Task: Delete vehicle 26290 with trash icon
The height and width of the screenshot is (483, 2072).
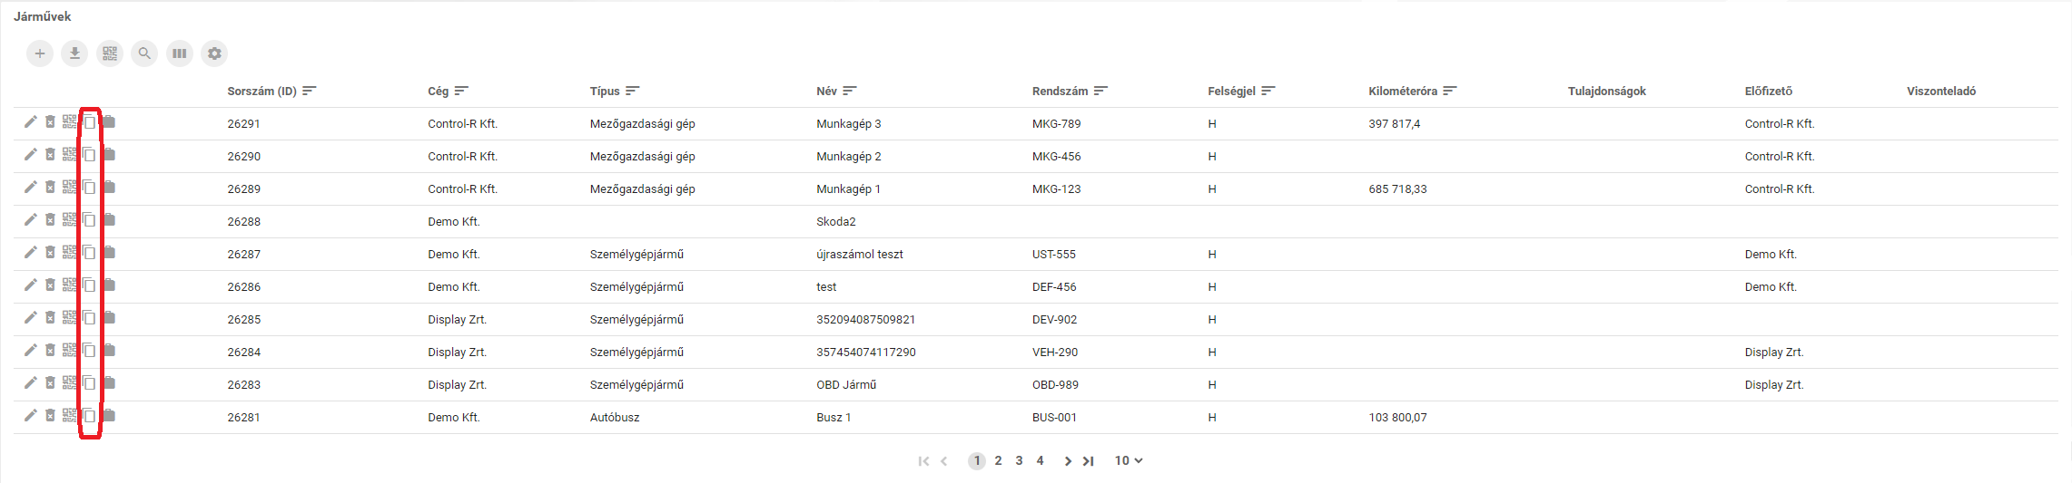Action: [50, 155]
